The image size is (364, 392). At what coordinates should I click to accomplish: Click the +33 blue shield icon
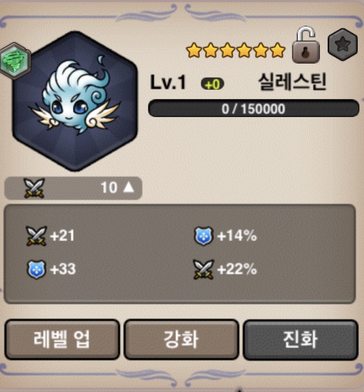coord(36,269)
